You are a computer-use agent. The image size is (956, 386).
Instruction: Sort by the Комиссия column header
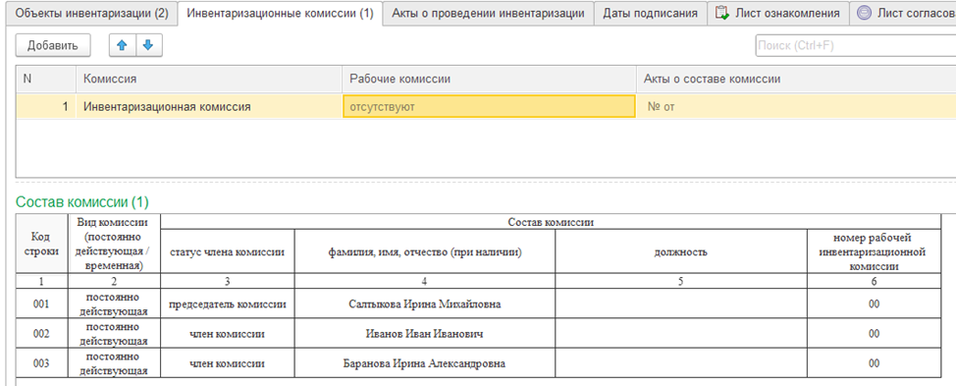[x=208, y=80]
